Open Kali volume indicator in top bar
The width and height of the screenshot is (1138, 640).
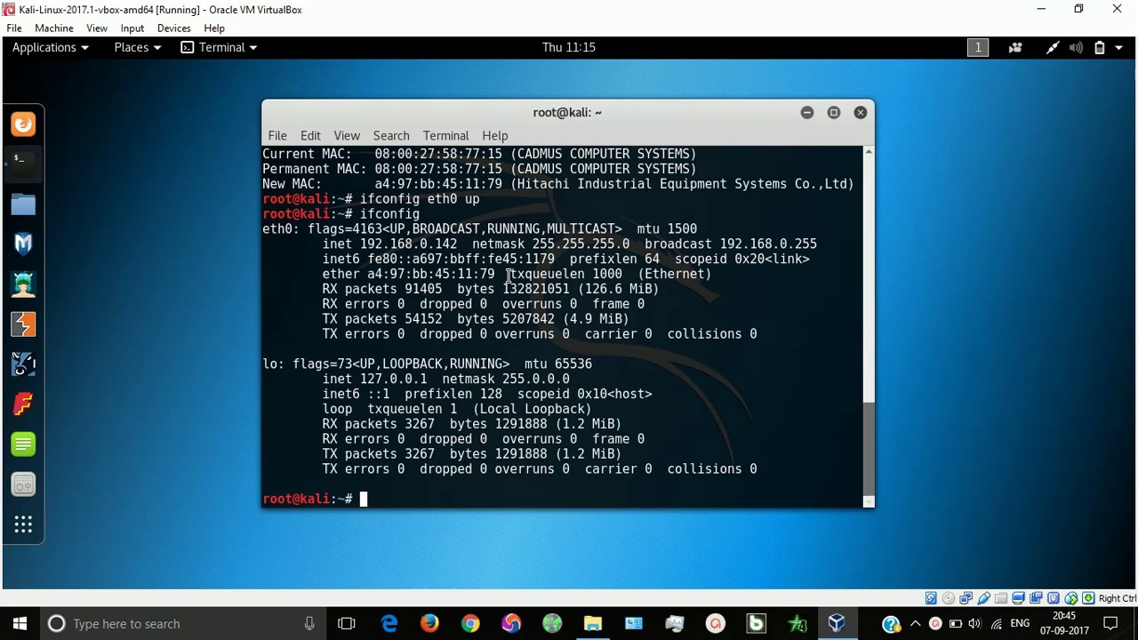coord(1076,47)
